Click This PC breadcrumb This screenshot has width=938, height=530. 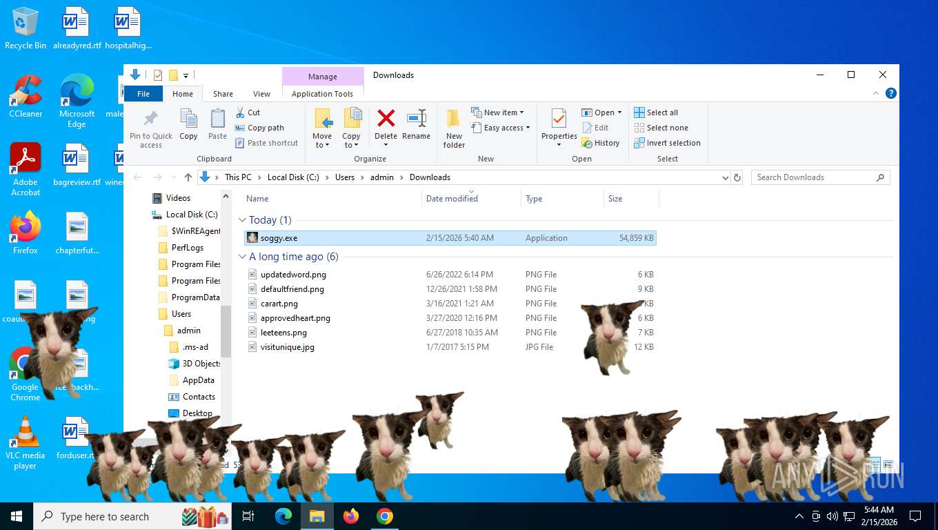click(238, 177)
